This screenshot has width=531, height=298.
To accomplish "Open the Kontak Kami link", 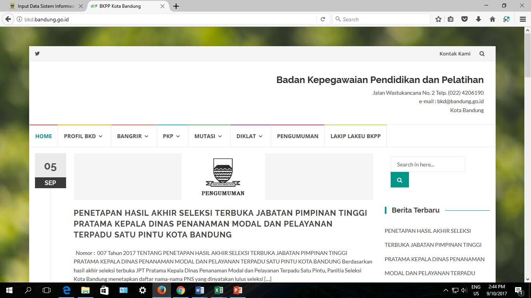I will click(x=455, y=54).
